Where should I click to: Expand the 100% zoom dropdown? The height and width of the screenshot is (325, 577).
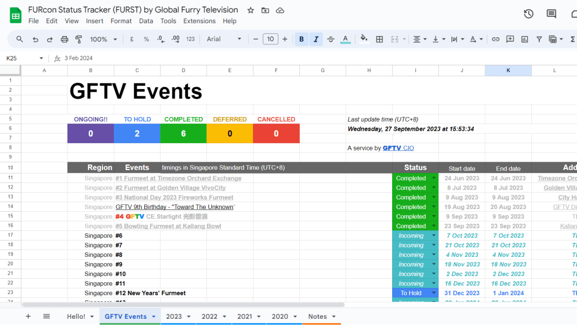pos(104,39)
